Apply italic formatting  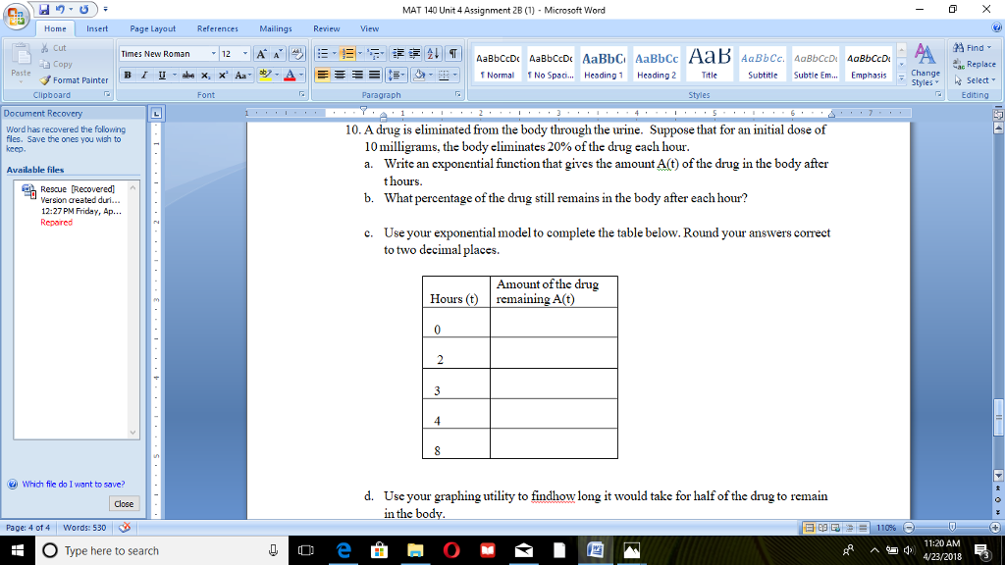(x=143, y=75)
